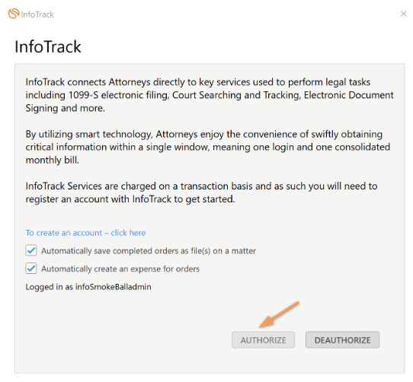Image resolution: width=413 pixels, height=382 pixels.
Task: Close the InfoTrack dialog with the X
Action: pyautogui.click(x=403, y=14)
